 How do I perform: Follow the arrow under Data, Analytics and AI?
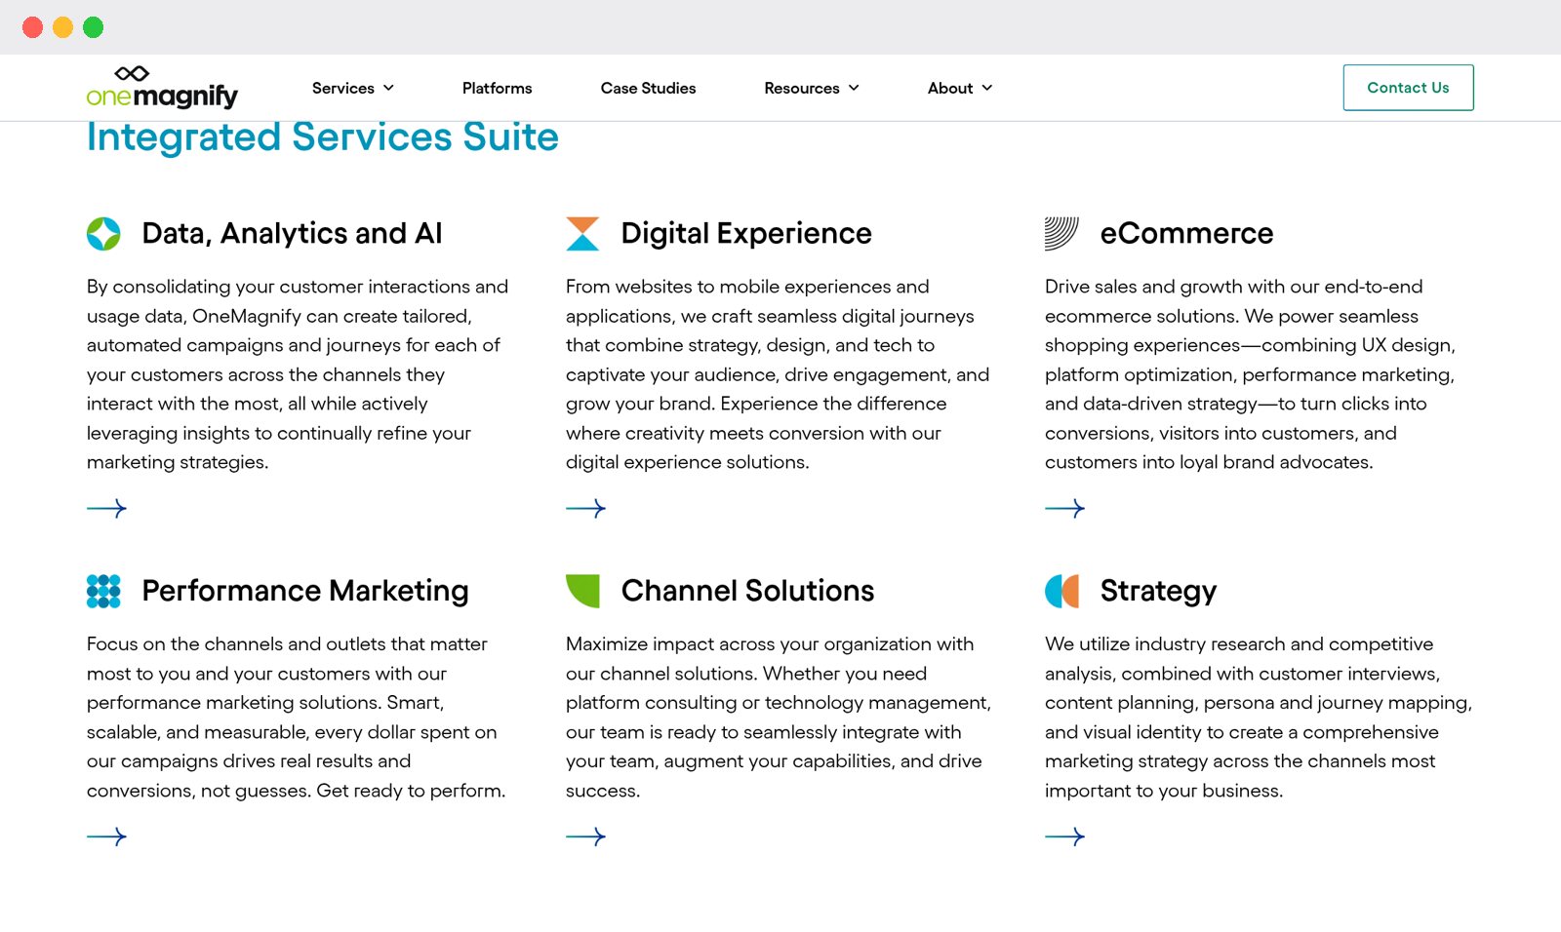[106, 508]
